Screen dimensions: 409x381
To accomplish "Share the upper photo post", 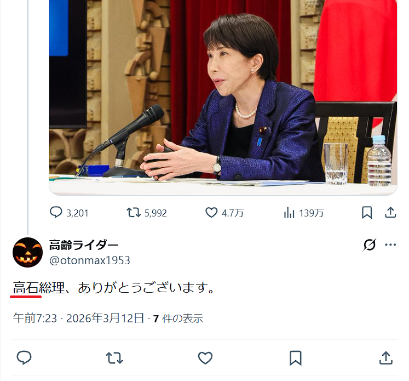I will tap(390, 213).
